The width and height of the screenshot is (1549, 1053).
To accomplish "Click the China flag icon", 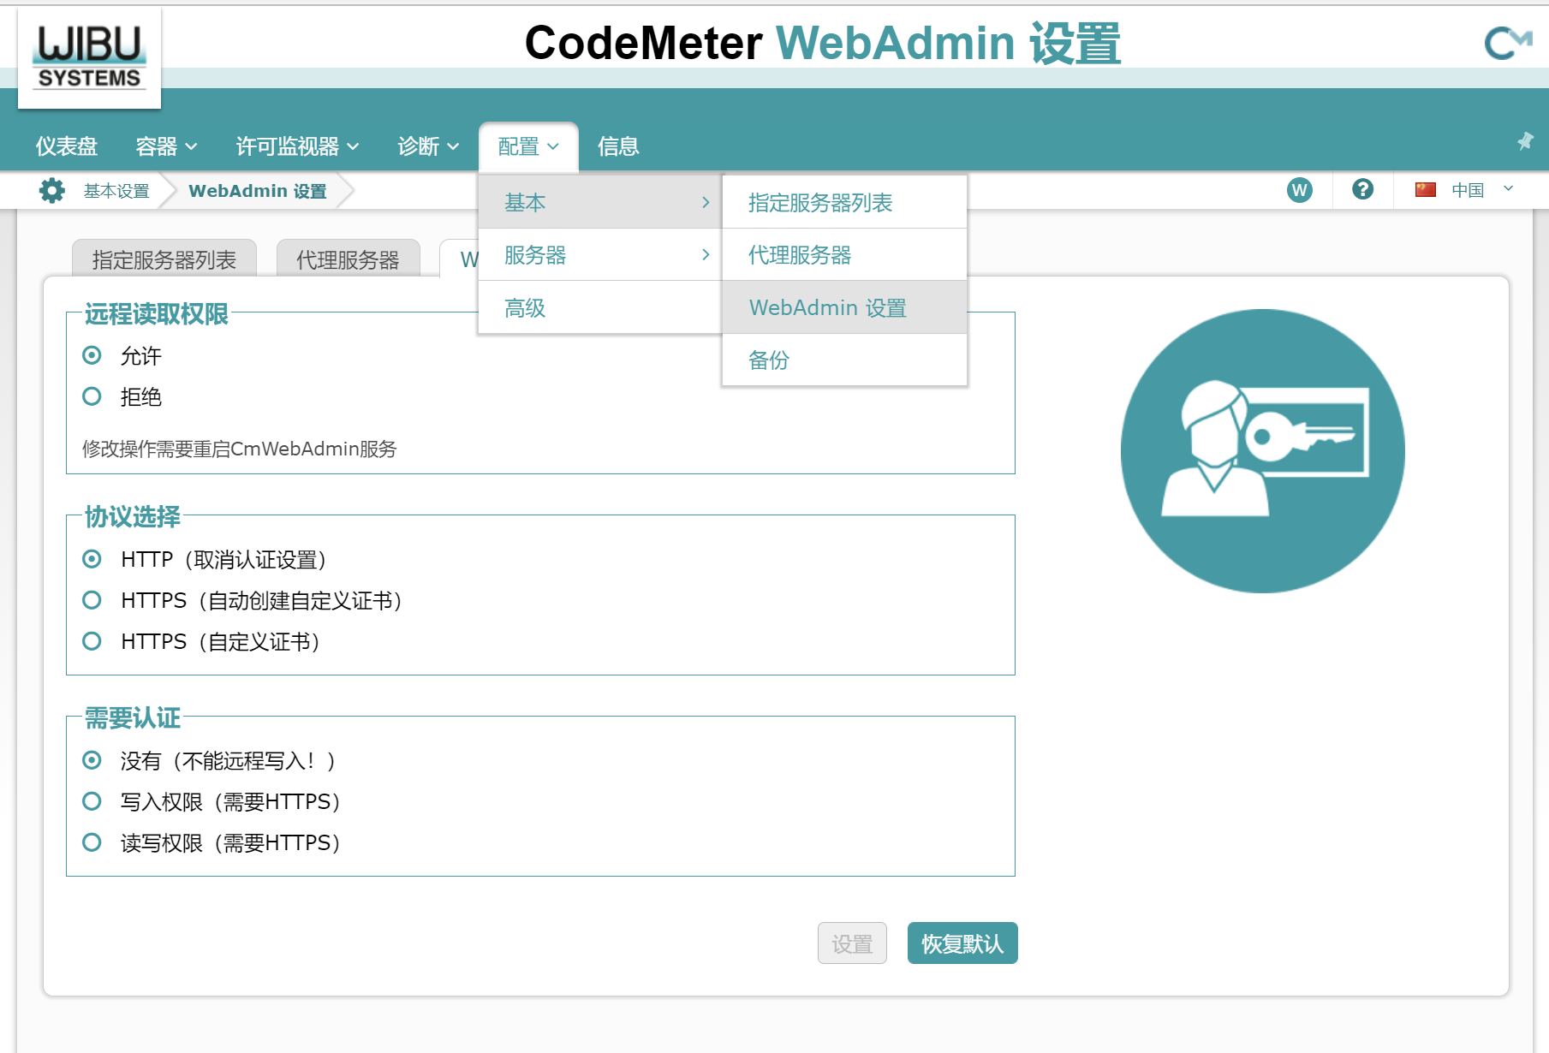I will (x=1425, y=190).
